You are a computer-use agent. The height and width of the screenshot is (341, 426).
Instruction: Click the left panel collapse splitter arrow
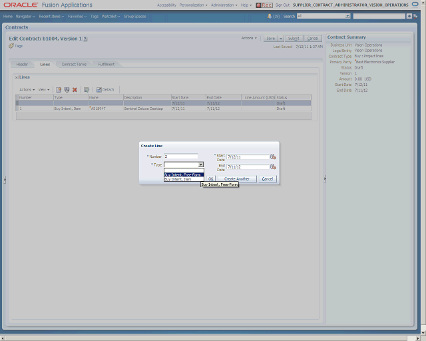tap(5, 179)
